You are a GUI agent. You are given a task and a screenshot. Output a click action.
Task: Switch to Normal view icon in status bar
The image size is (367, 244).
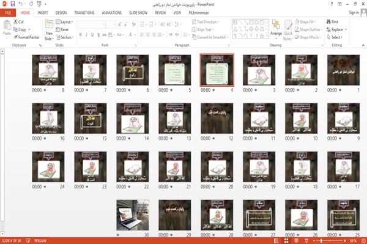click(276, 241)
